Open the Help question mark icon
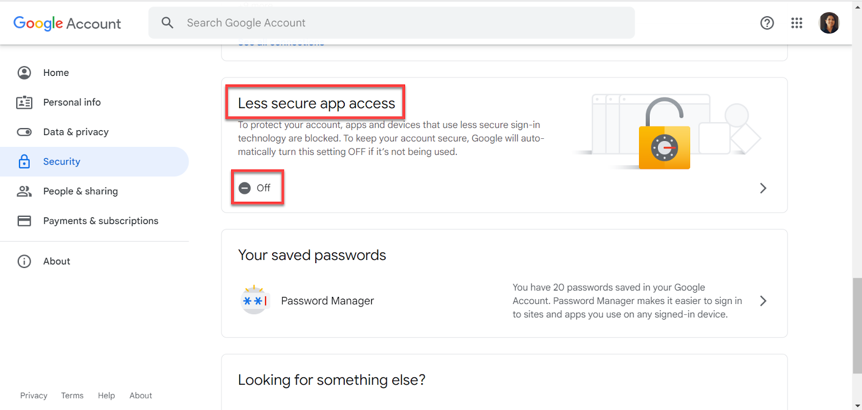Screen dimensions: 862x410 coord(767,23)
